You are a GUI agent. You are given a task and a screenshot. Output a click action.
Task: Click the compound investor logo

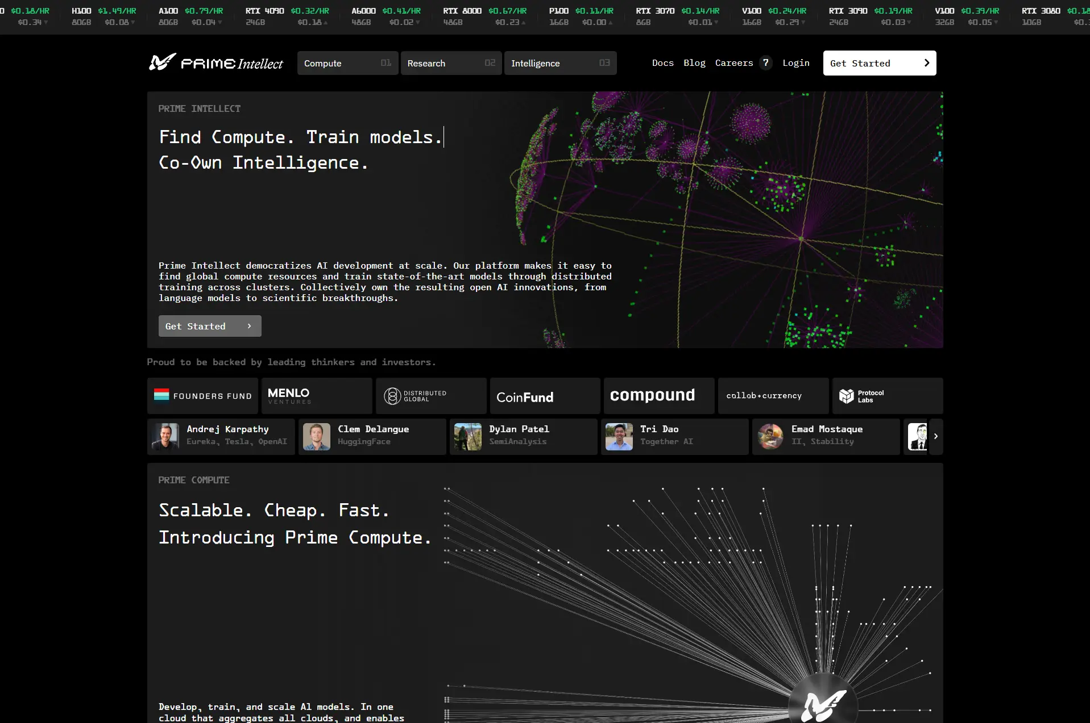click(x=659, y=396)
